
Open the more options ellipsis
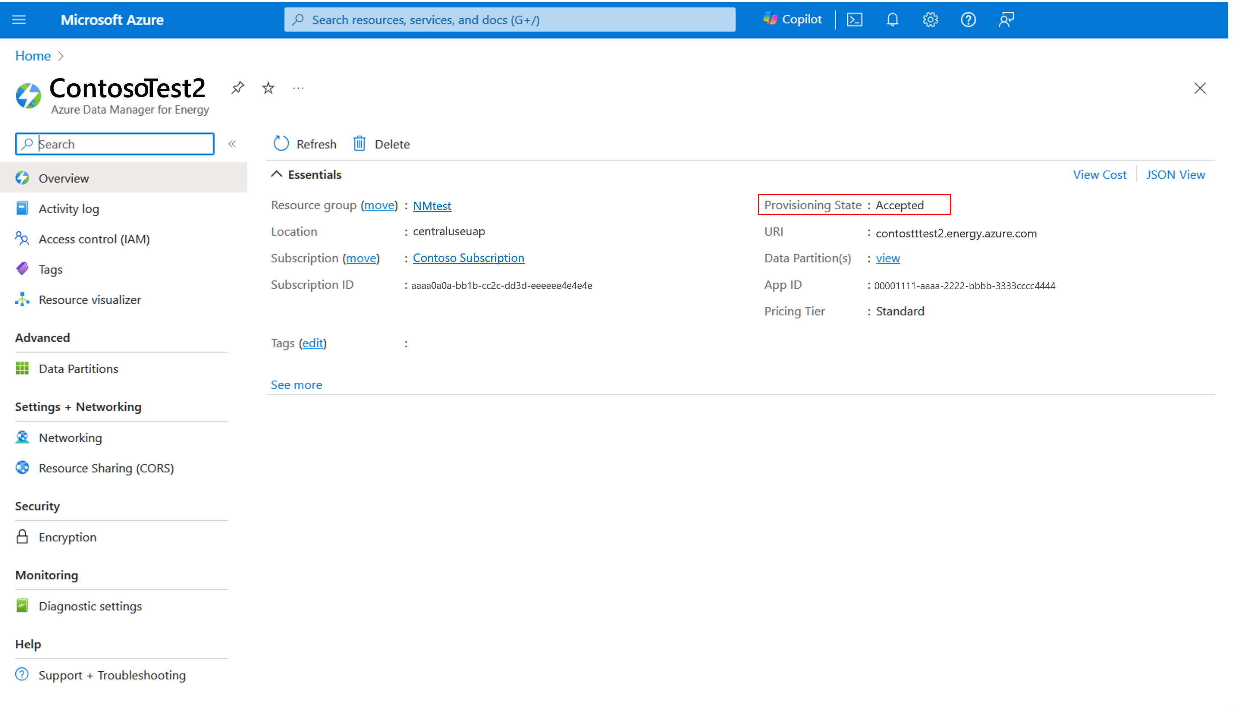[x=298, y=88]
